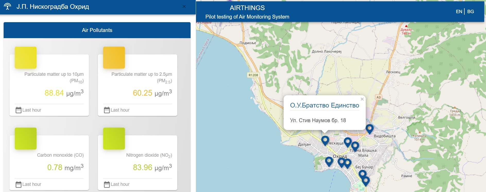Switch language to EN

pyautogui.click(x=459, y=12)
